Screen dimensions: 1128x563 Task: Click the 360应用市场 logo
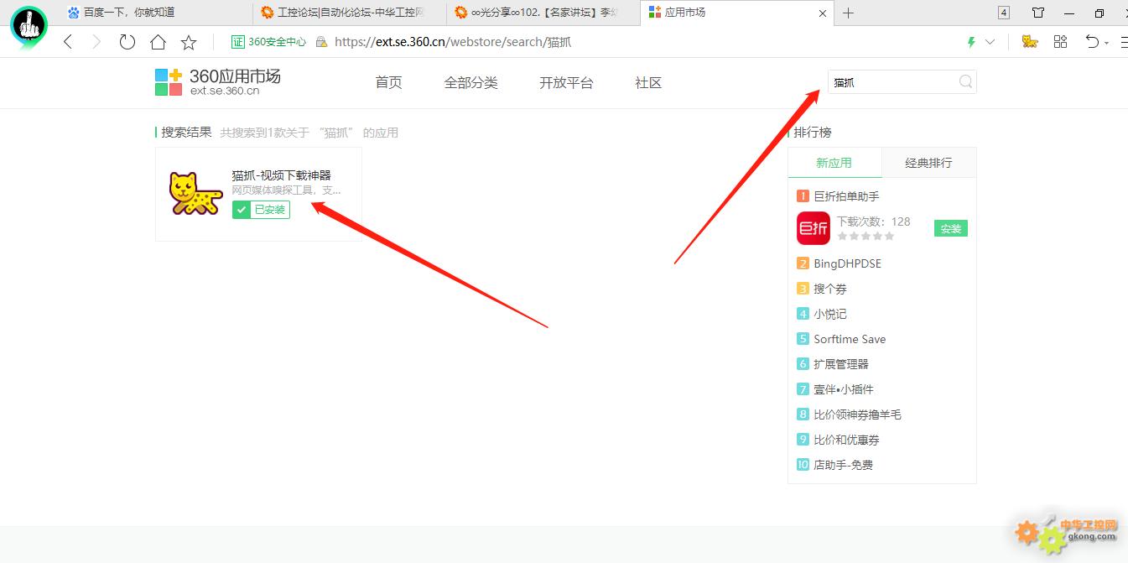click(218, 81)
